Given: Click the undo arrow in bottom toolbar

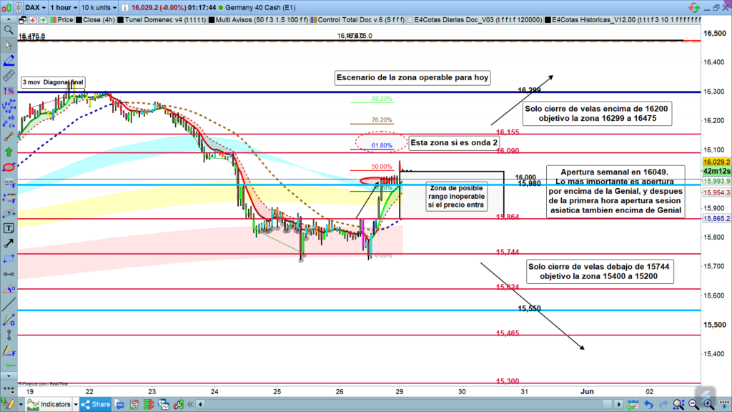Looking at the screenshot, I should click(x=649, y=404).
